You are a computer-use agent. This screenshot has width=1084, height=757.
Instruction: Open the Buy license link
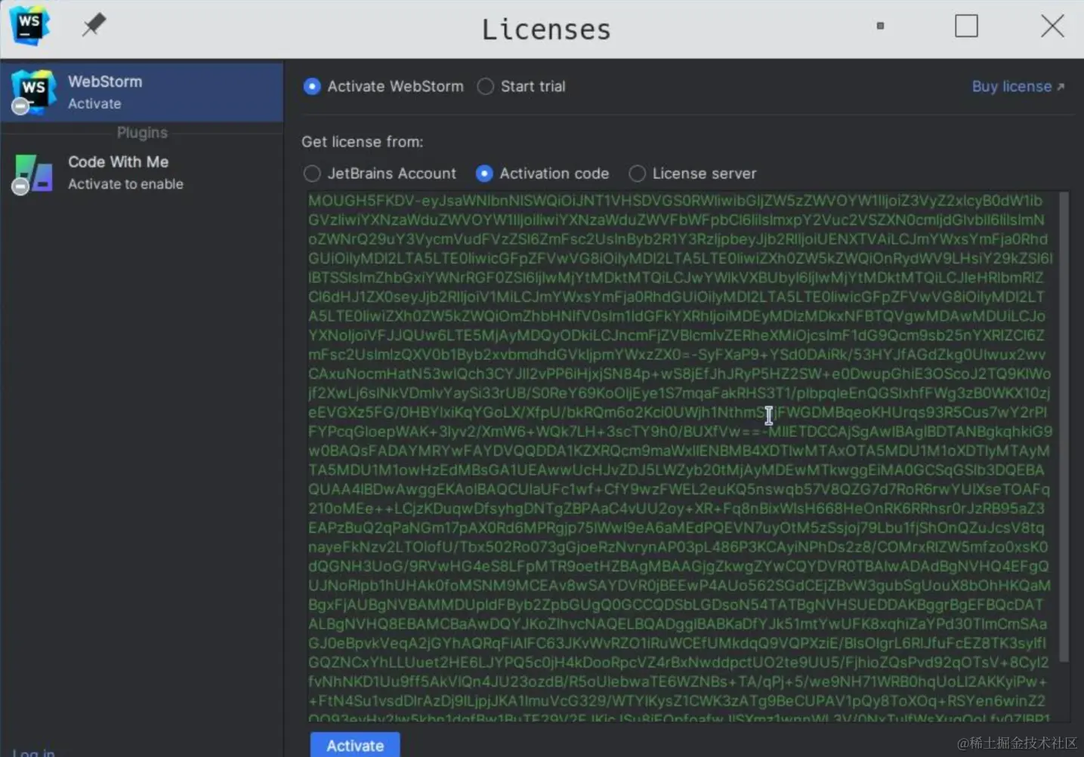(1018, 86)
